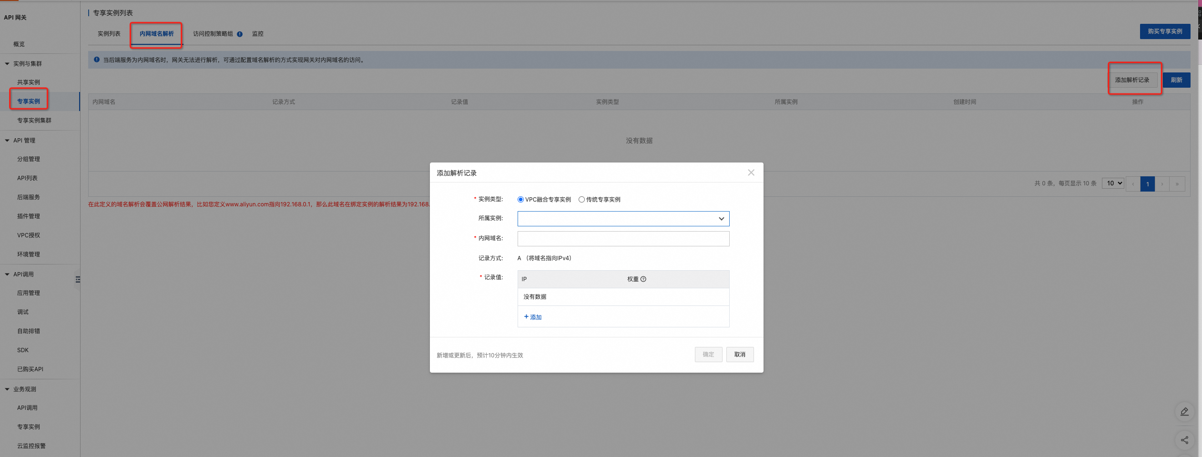Open 专享实例 under 业务观测

(29, 427)
